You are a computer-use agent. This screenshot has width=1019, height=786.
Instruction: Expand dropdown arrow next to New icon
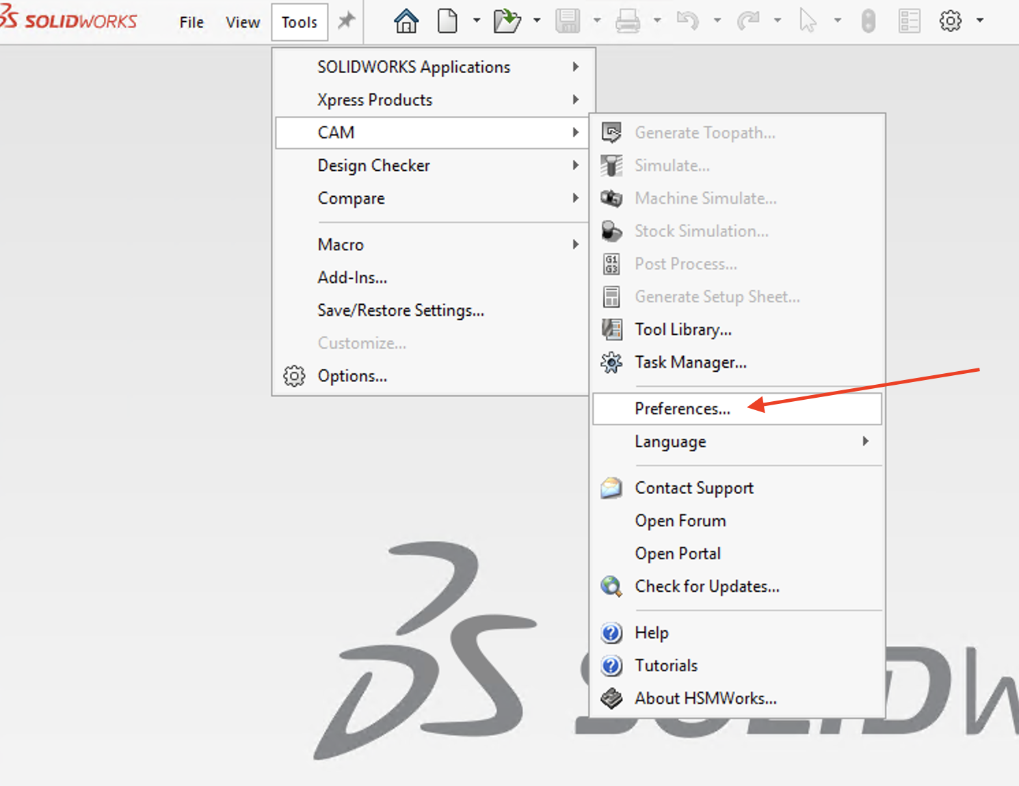point(477,21)
